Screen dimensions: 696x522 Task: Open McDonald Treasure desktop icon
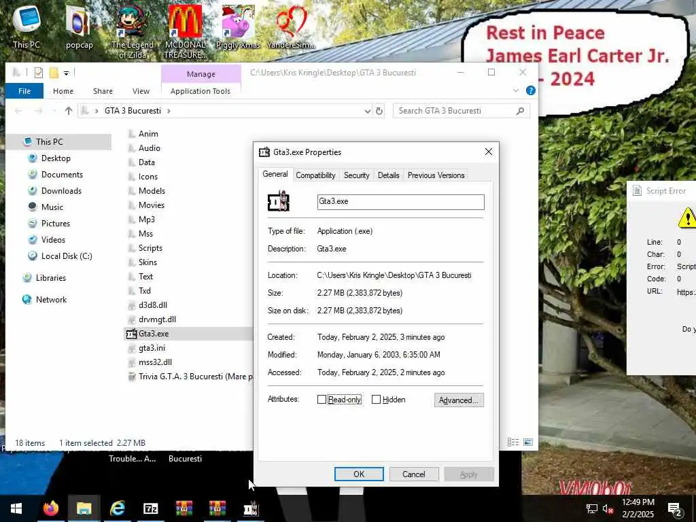tap(185, 31)
